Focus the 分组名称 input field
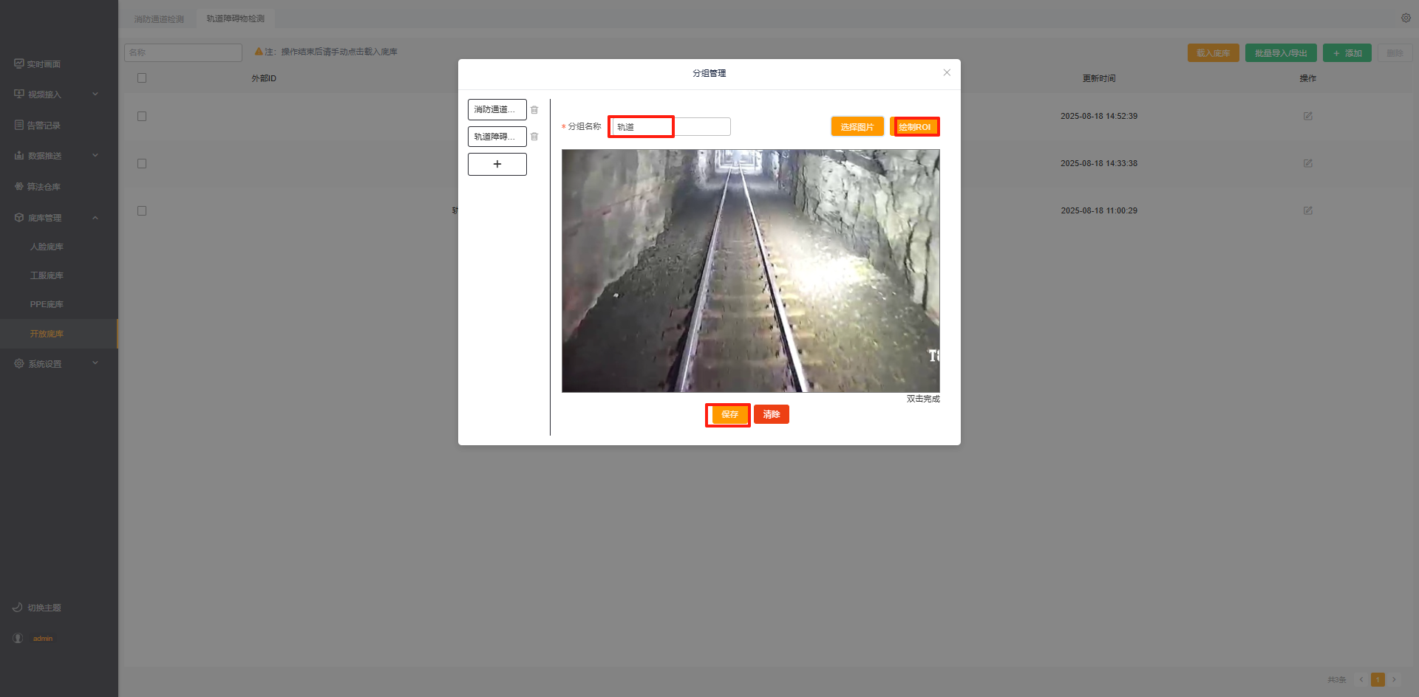The width and height of the screenshot is (1419, 697). (670, 127)
